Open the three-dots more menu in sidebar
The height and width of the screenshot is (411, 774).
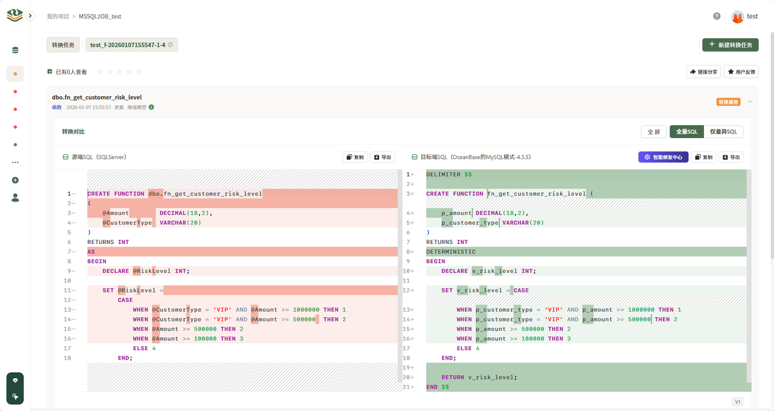click(x=15, y=162)
